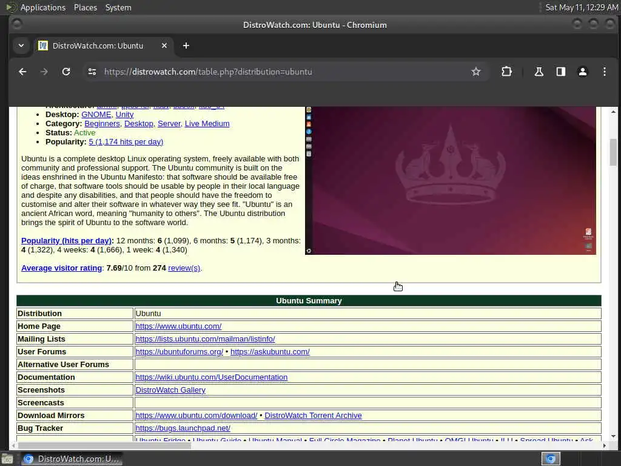Open the Beginners category link
The height and width of the screenshot is (466, 621).
102,124
